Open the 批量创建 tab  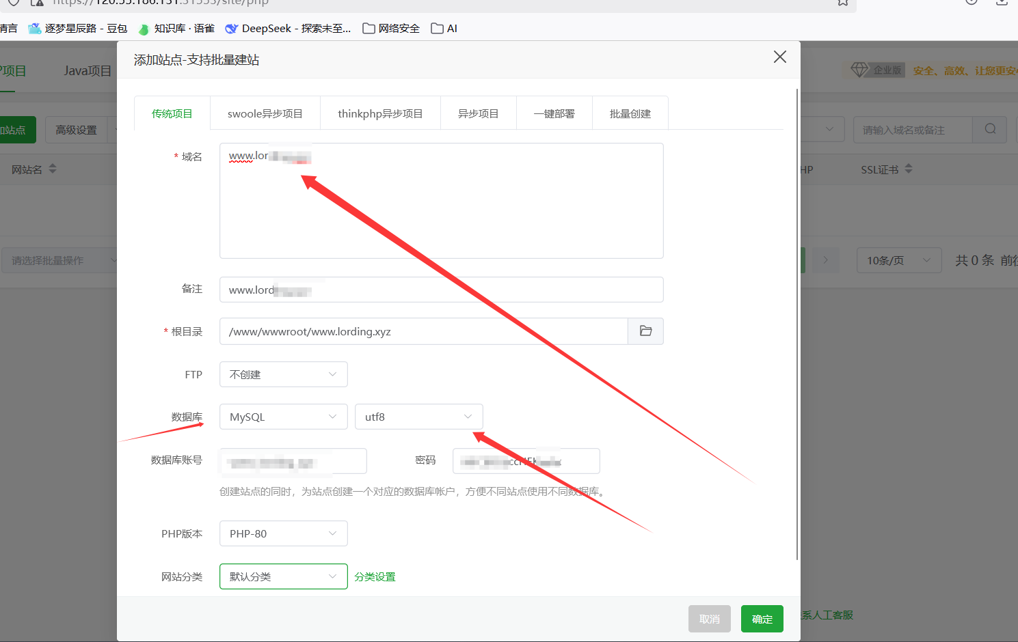pyautogui.click(x=630, y=113)
